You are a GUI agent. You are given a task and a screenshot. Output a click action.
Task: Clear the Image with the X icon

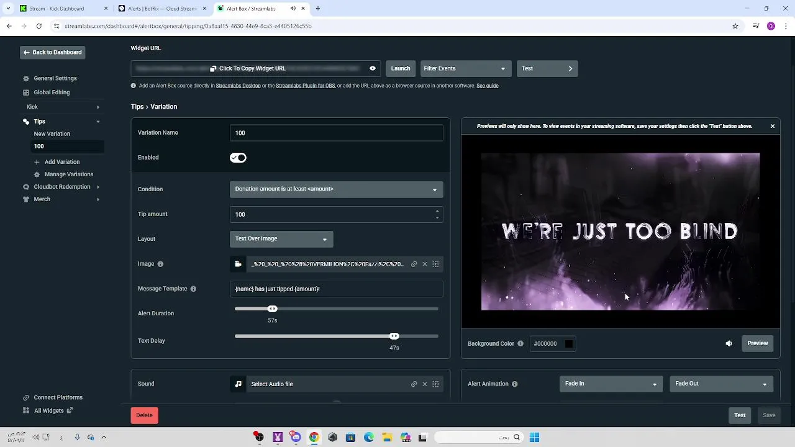[x=425, y=264]
